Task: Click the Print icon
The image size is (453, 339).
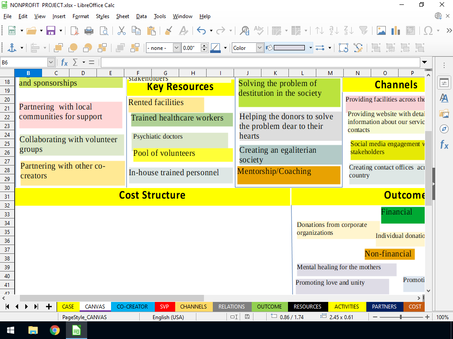Action: click(x=88, y=30)
